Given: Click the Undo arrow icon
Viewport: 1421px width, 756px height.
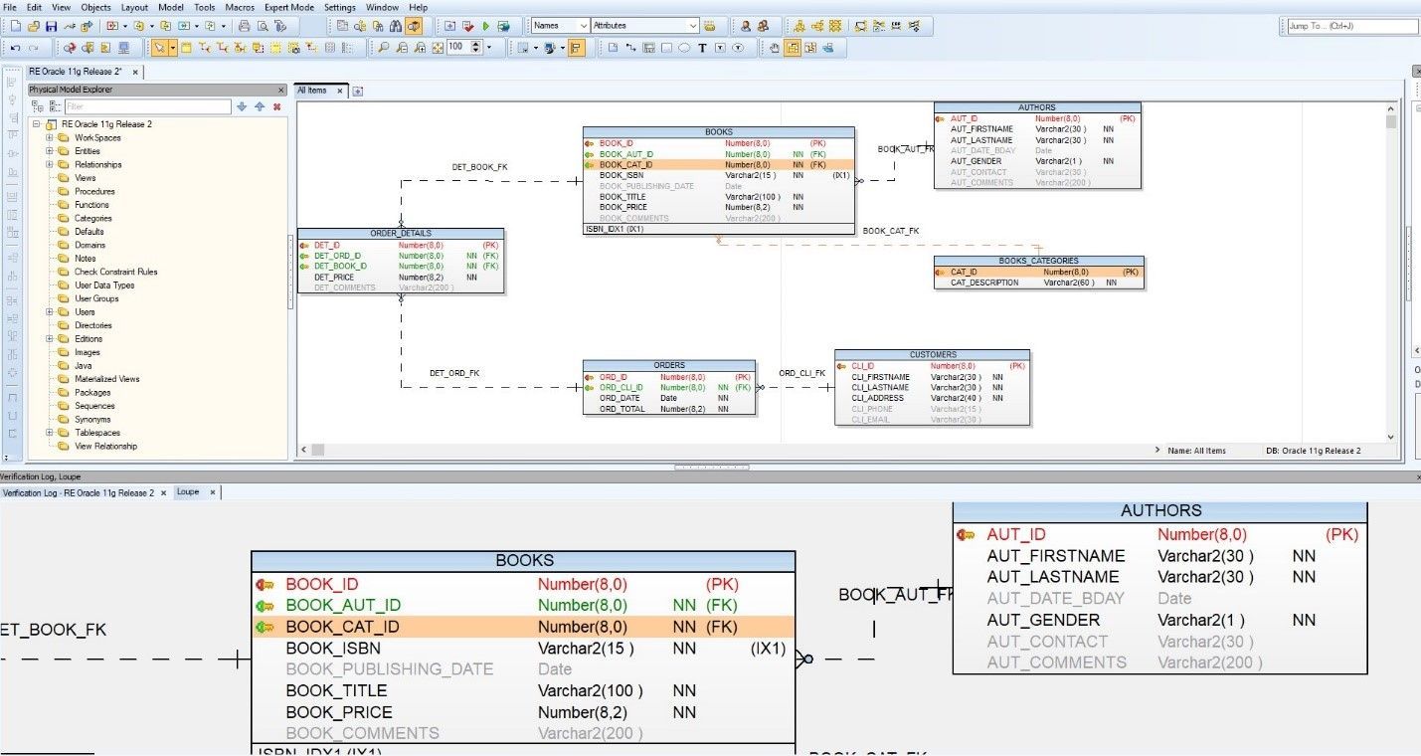Looking at the screenshot, I should pyautogui.click(x=15, y=48).
